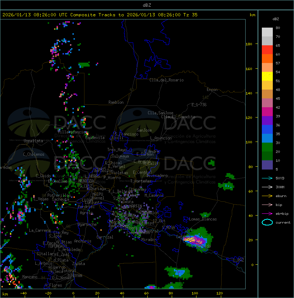Select the purple-gray 10 dBZ swatch
Screen dimensions: 294x298
click(x=267, y=165)
